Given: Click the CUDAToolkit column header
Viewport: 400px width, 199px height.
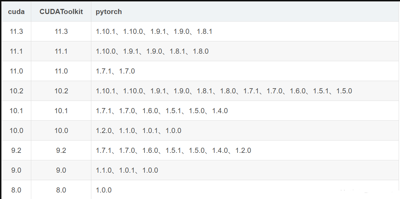Looking at the screenshot, I should point(61,12).
